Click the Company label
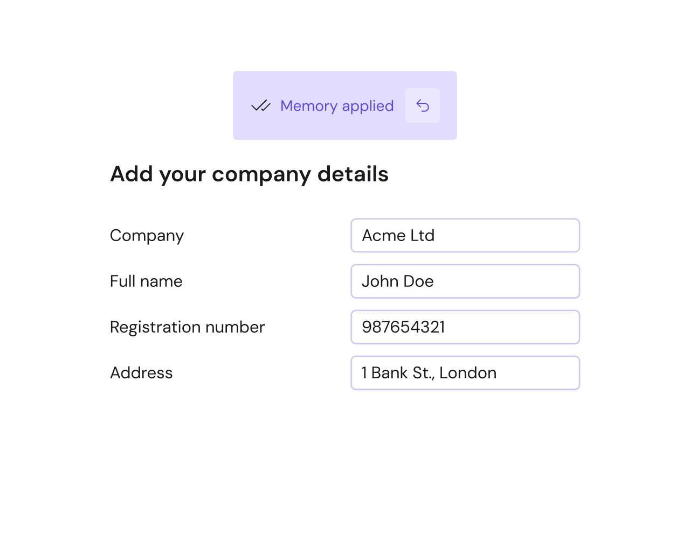The image size is (690, 557). click(x=147, y=235)
